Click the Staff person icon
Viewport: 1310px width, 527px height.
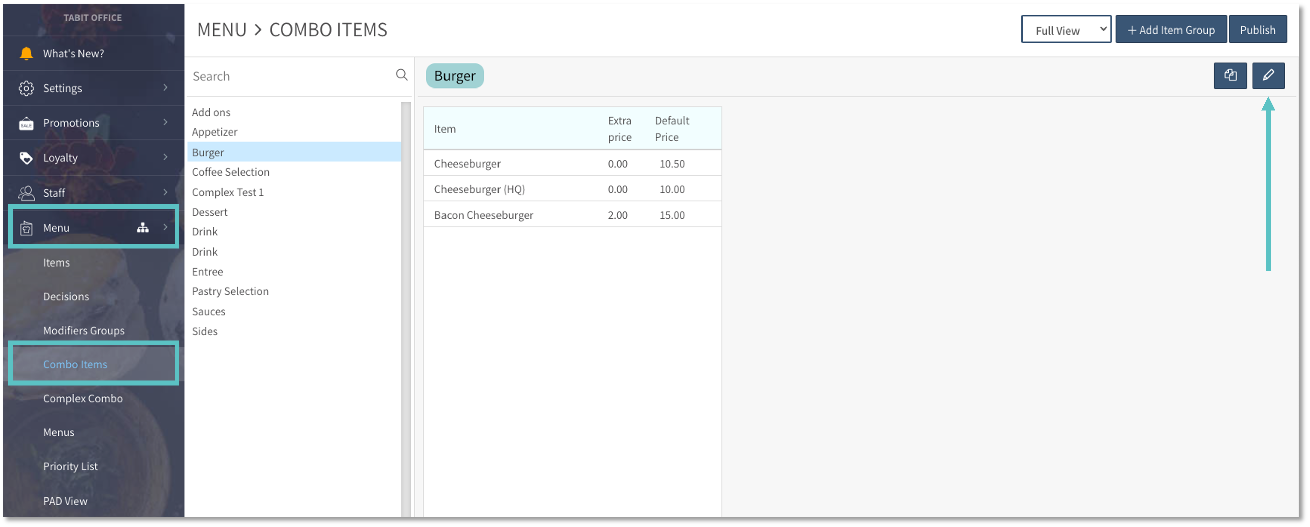tap(26, 193)
